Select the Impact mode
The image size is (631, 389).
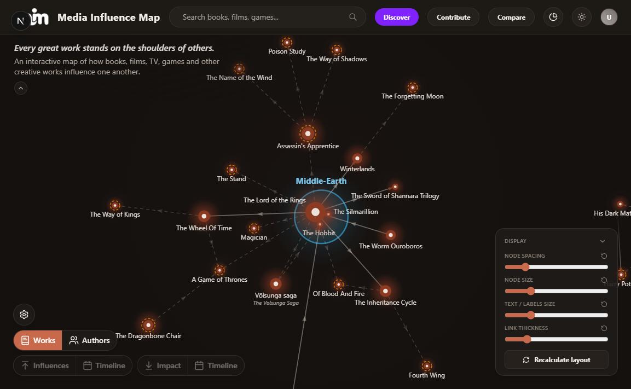(163, 365)
